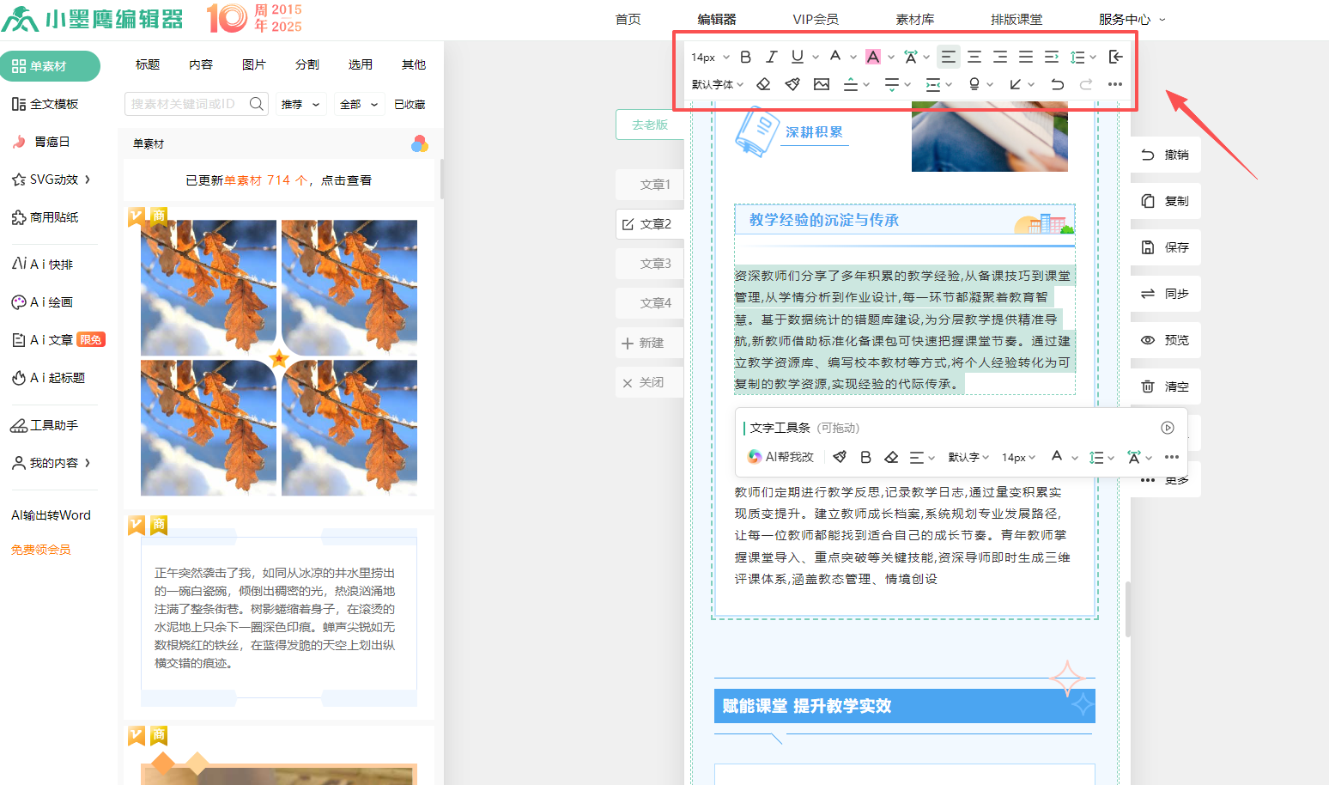Click the redo arrow in top toolbar
The height and width of the screenshot is (785, 1329).
click(1086, 84)
